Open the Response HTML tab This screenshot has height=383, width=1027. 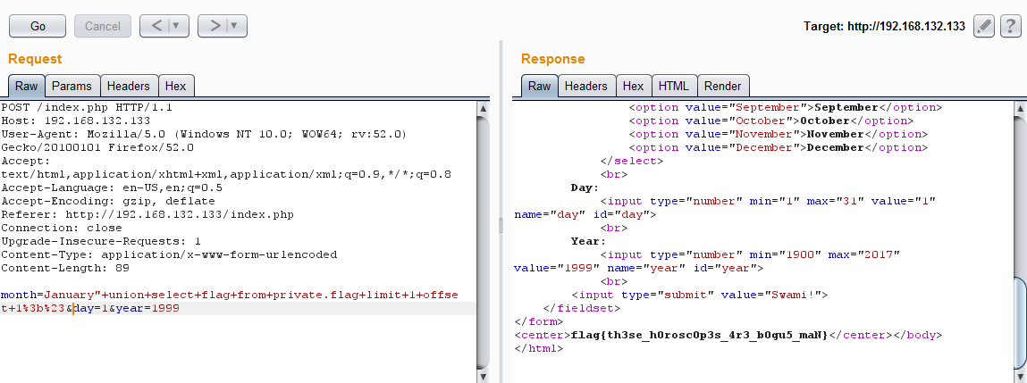coord(674,86)
